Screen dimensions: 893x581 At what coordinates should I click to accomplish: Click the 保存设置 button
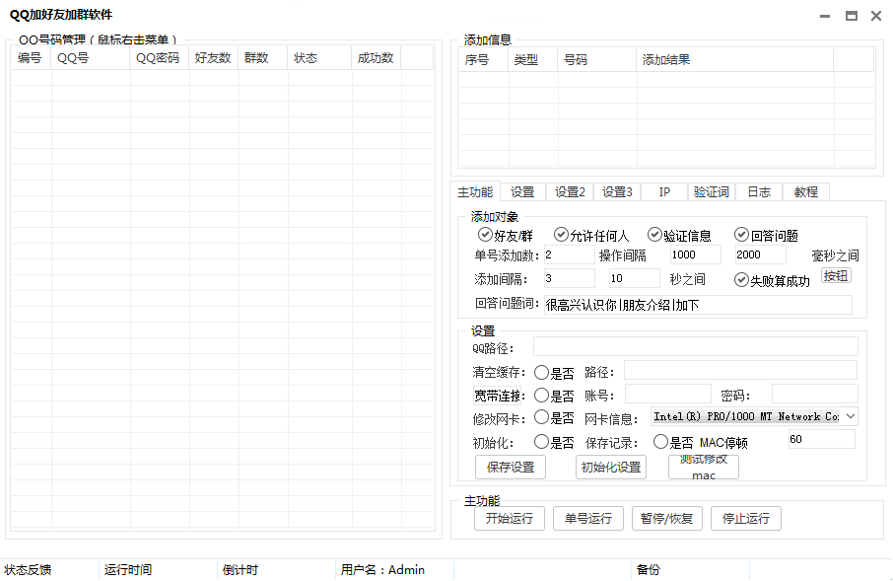[x=511, y=468]
